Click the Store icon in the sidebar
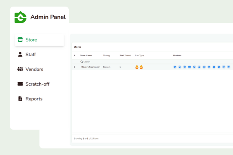 pyautogui.click(x=19, y=40)
